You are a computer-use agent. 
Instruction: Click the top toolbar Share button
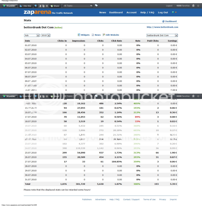[55, 6]
